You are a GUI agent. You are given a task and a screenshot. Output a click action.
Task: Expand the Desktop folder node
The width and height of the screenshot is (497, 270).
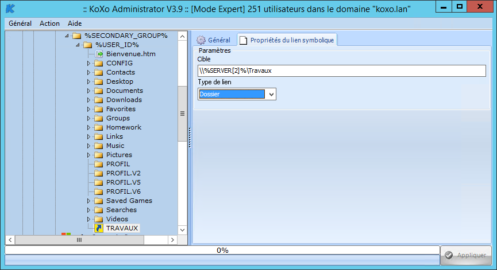pos(88,81)
